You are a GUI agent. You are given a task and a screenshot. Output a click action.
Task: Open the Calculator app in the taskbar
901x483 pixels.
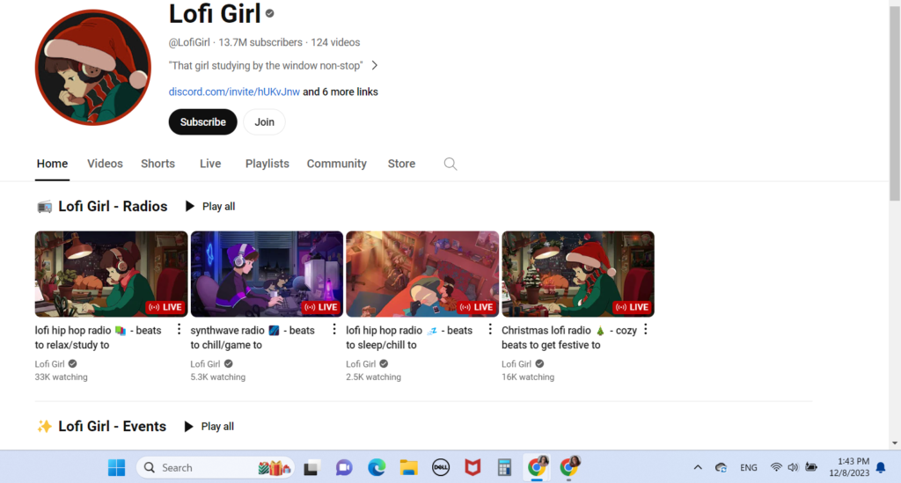point(504,467)
